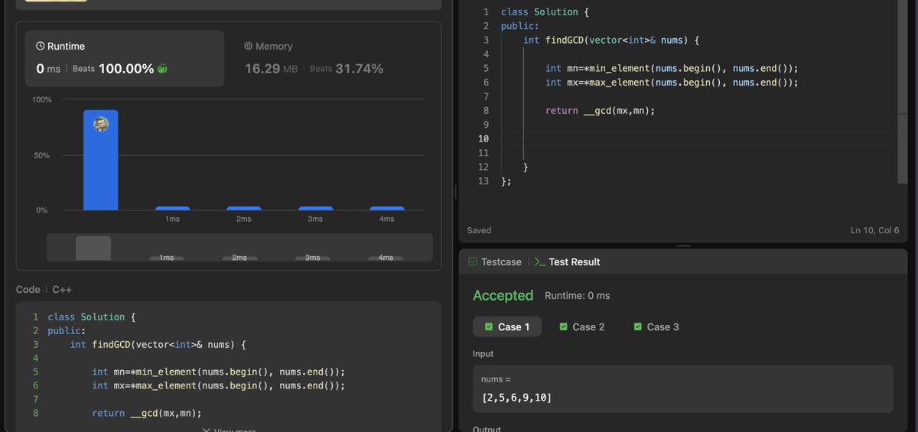Viewport: 918px width, 432px height.
Task: Open the Test Result tab
Action: click(x=567, y=262)
